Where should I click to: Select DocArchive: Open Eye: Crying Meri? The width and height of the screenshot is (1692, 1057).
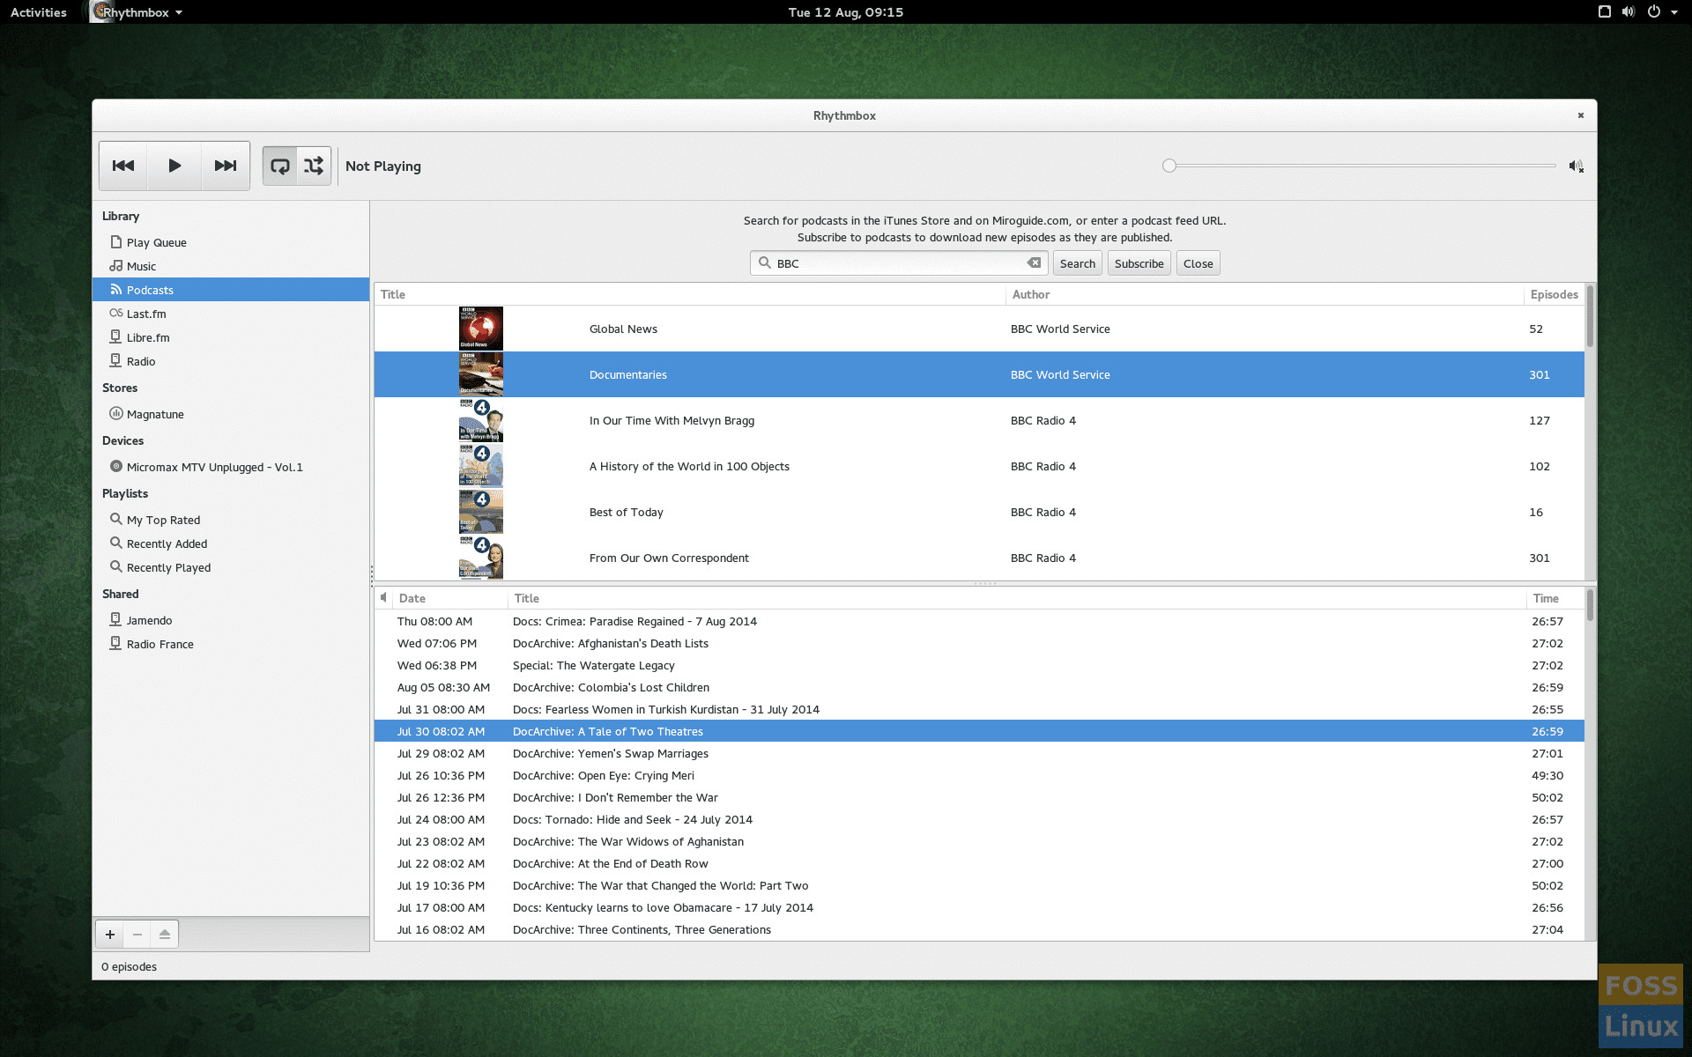[x=979, y=775]
